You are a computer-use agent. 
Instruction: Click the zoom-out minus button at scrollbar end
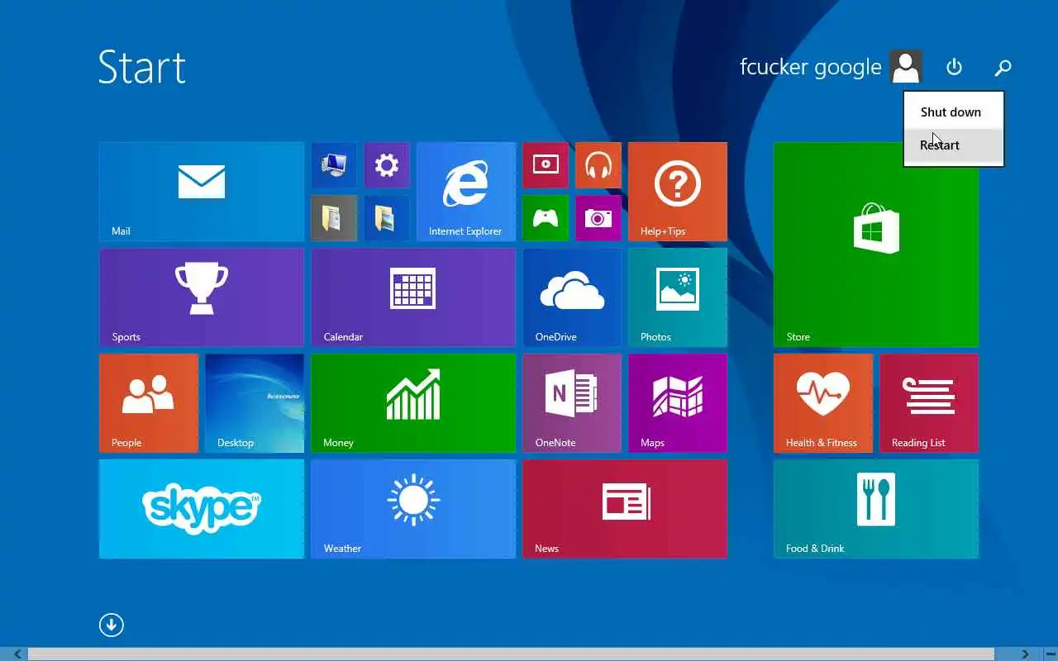pos(1050,654)
